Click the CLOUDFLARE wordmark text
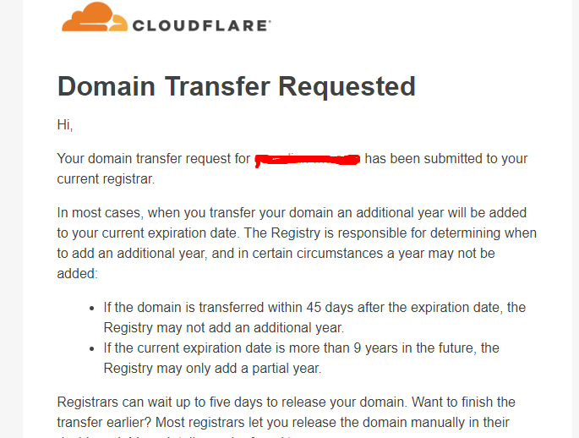Viewport: 579px width, 438px height. (x=201, y=25)
